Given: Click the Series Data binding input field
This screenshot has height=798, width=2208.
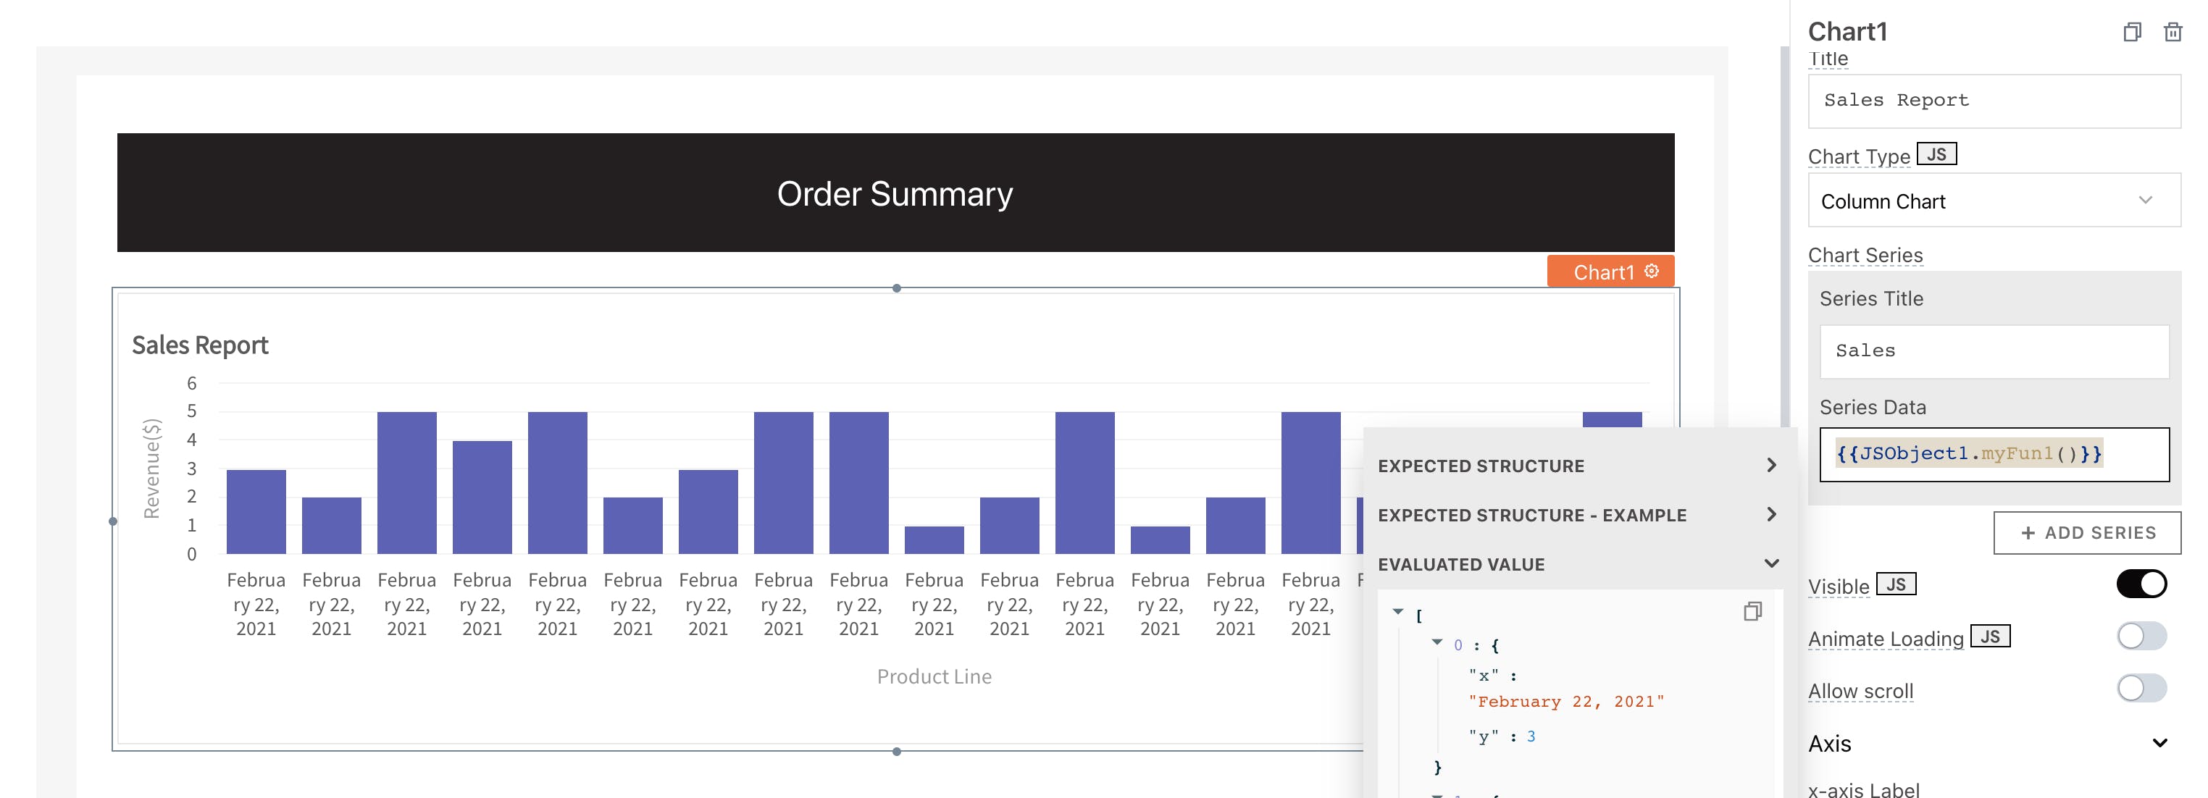Looking at the screenshot, I should tap(1993, 454).
